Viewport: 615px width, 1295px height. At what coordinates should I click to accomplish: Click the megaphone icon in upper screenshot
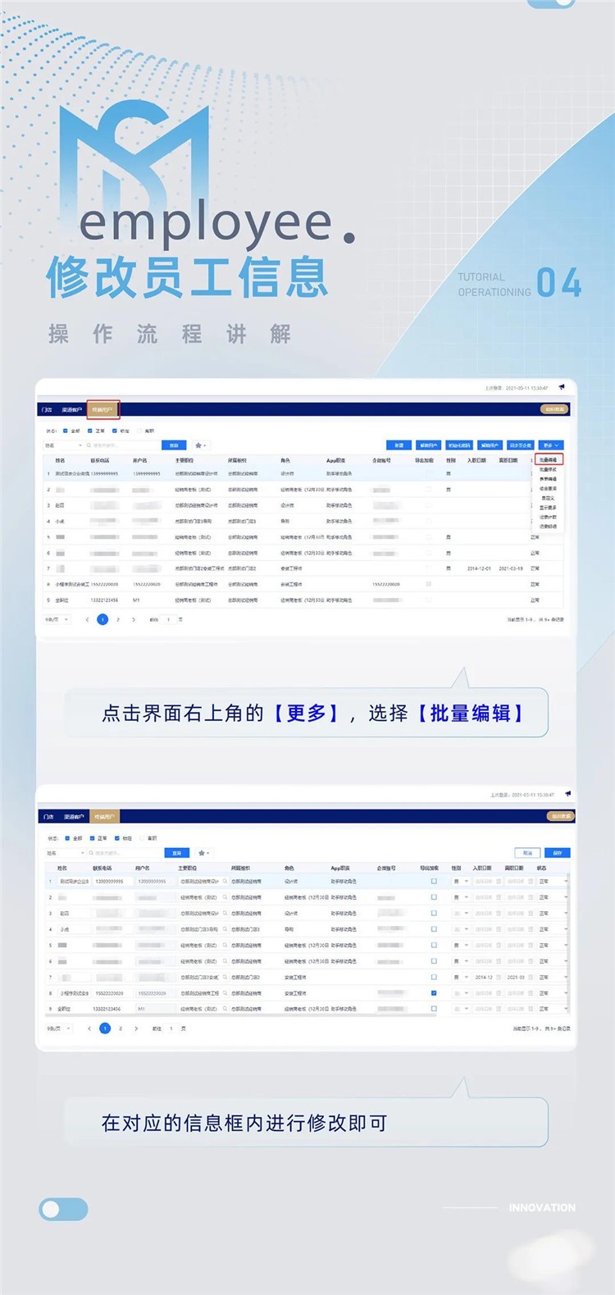pos(562,387)
